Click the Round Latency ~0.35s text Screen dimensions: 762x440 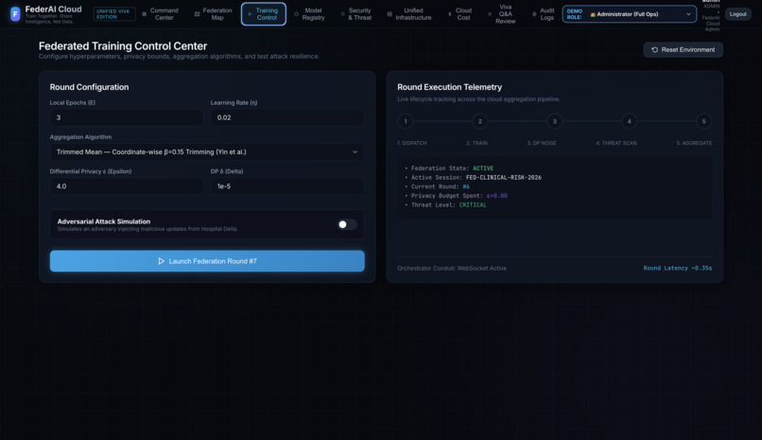tap(678, 268)
